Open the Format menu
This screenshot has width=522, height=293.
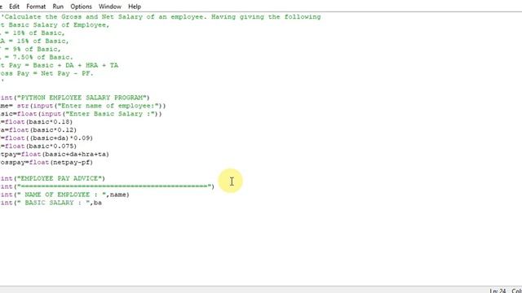pos(36,7)
